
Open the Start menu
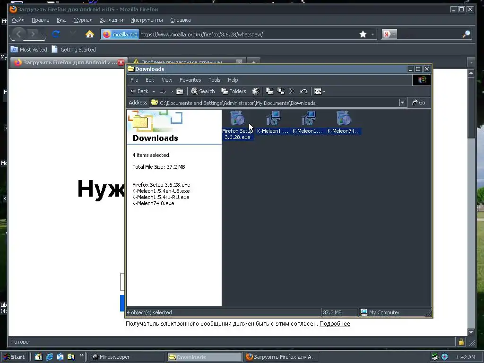click(15, 357)
